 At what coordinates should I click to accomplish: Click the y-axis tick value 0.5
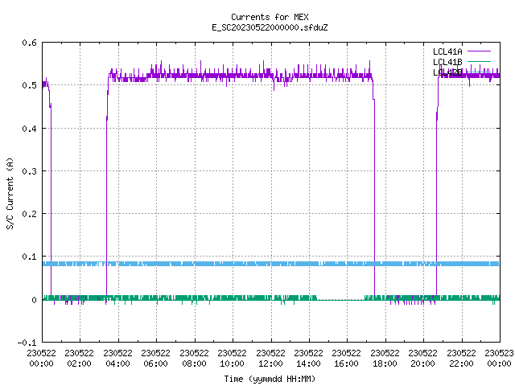pyautogui.click(x=29, y=85)
